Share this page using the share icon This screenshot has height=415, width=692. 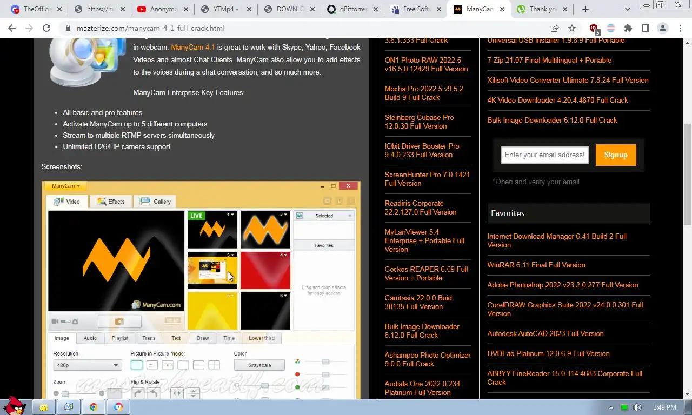(x=555, y=28)
